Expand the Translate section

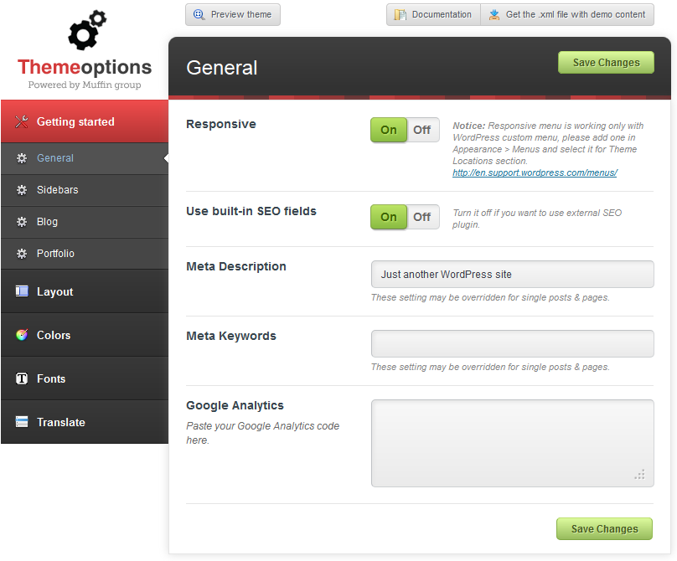[x=85, y=422]
